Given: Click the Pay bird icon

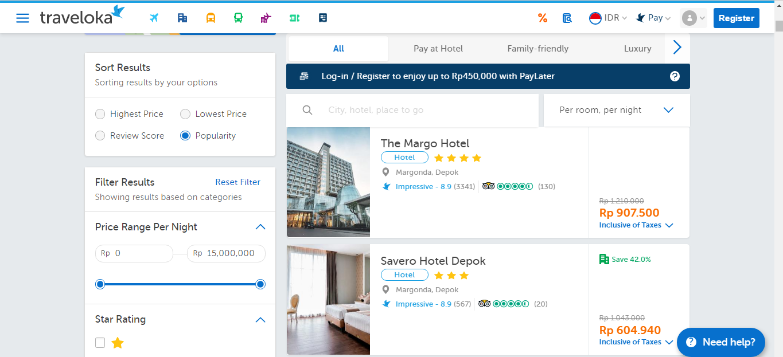Looking at the screenshot, I should click(641, 18).
